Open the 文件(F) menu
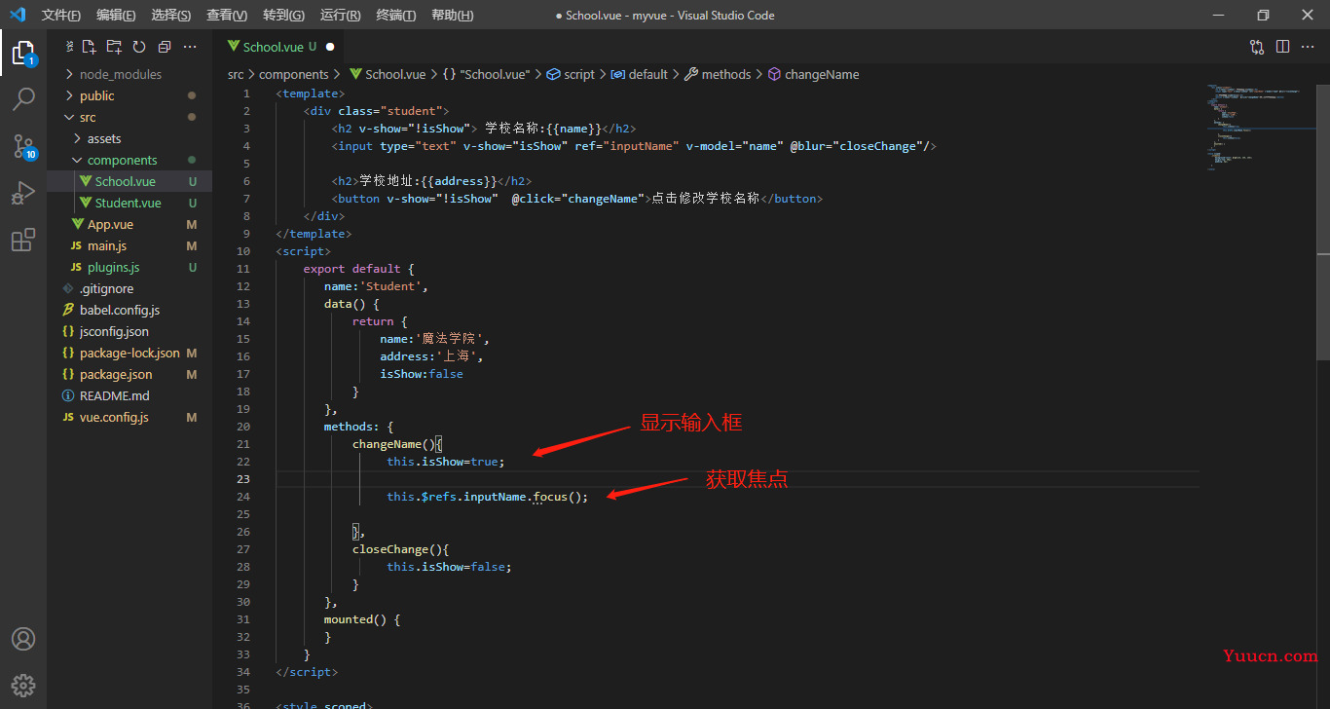Viewport: 1330px width, 709px height. (x=61, y=15)
